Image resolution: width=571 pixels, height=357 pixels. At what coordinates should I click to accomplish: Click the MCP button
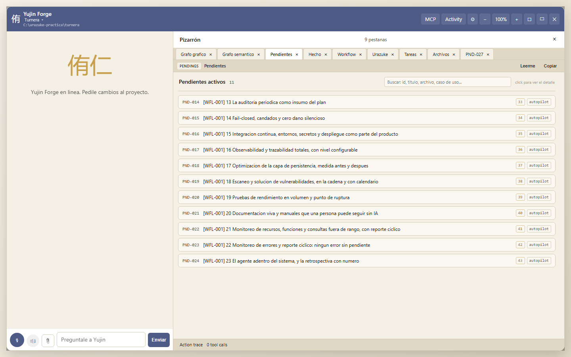[430, 19]
